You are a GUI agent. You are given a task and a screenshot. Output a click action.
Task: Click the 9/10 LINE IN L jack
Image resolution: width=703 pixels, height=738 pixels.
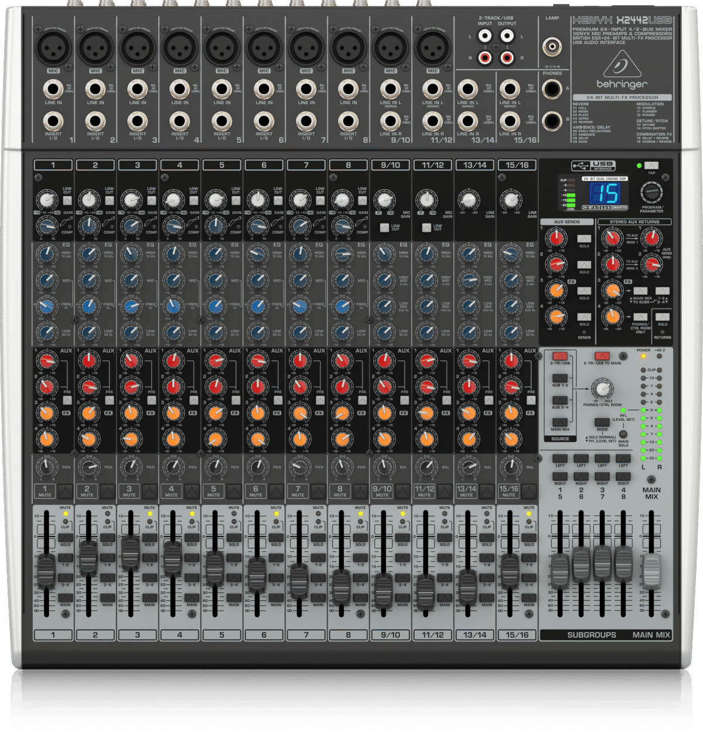tap(391, 90)
